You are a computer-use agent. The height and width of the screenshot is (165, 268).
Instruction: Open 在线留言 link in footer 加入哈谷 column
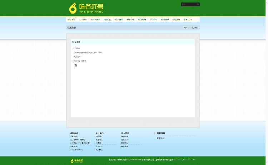(x=125, y=146)
